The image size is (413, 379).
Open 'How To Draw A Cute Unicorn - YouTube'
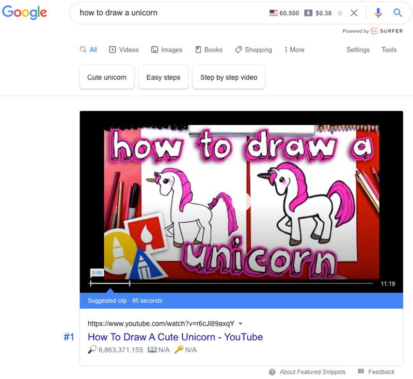[x=175, y=337]
